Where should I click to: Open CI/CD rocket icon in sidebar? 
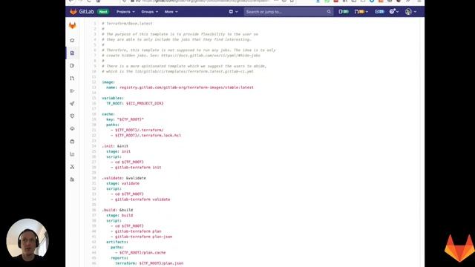(72, 104)
